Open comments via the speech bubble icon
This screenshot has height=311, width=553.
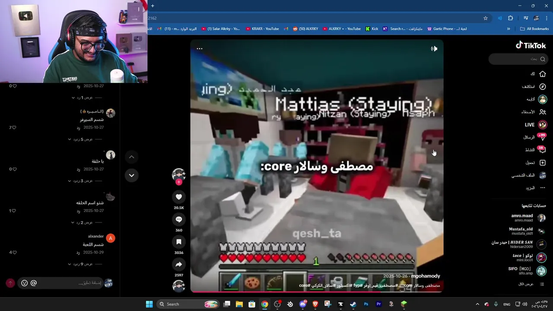[x=179, y=219]
